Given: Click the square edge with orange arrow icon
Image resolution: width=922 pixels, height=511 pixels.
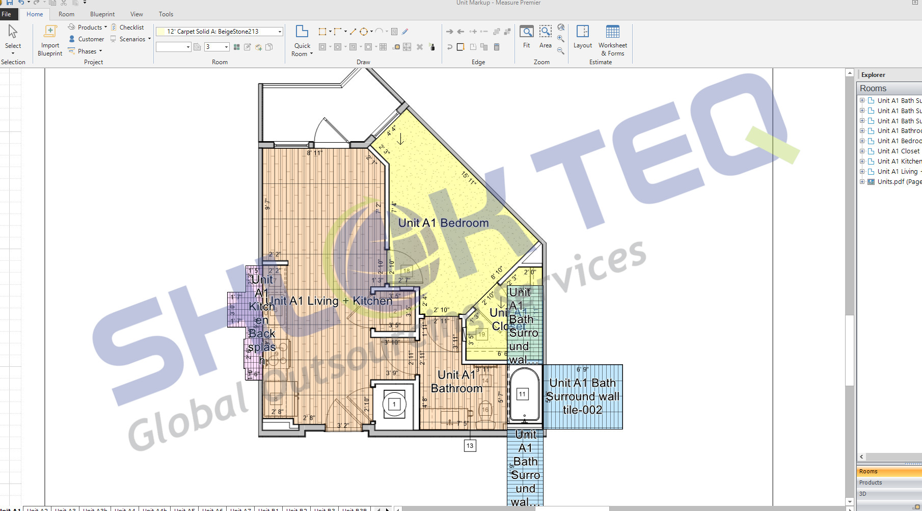Looking at the screenshot, I should tap(460, 47).
